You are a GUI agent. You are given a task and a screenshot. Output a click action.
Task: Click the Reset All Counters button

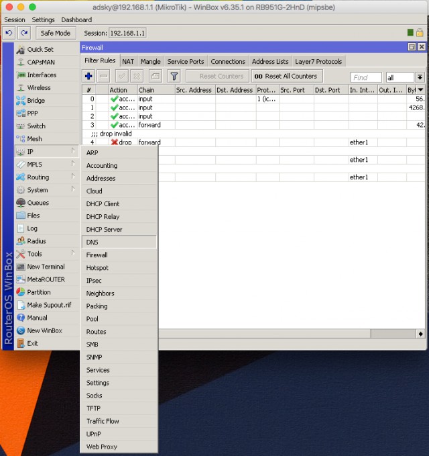coord(287,76)
